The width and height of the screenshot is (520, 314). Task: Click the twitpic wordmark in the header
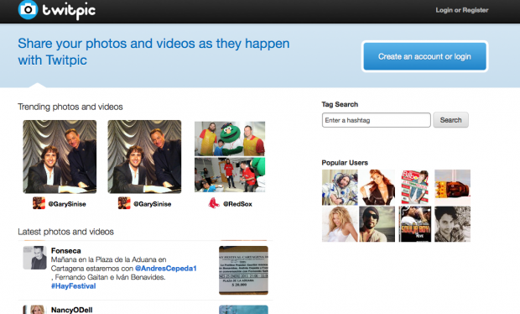69,11
